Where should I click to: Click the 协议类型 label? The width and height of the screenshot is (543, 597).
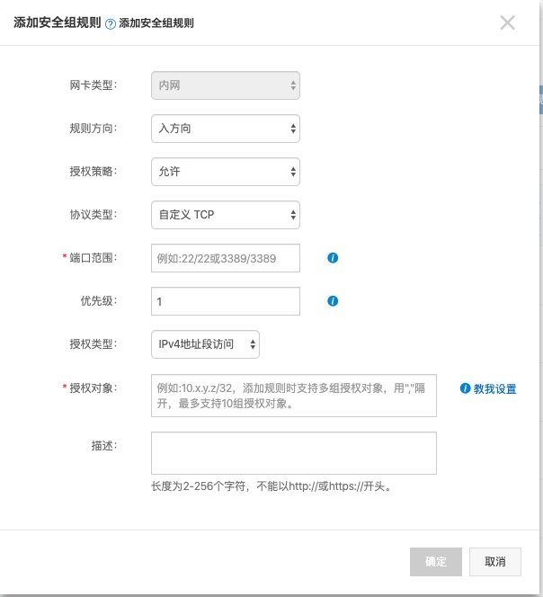tap(93, 215)
